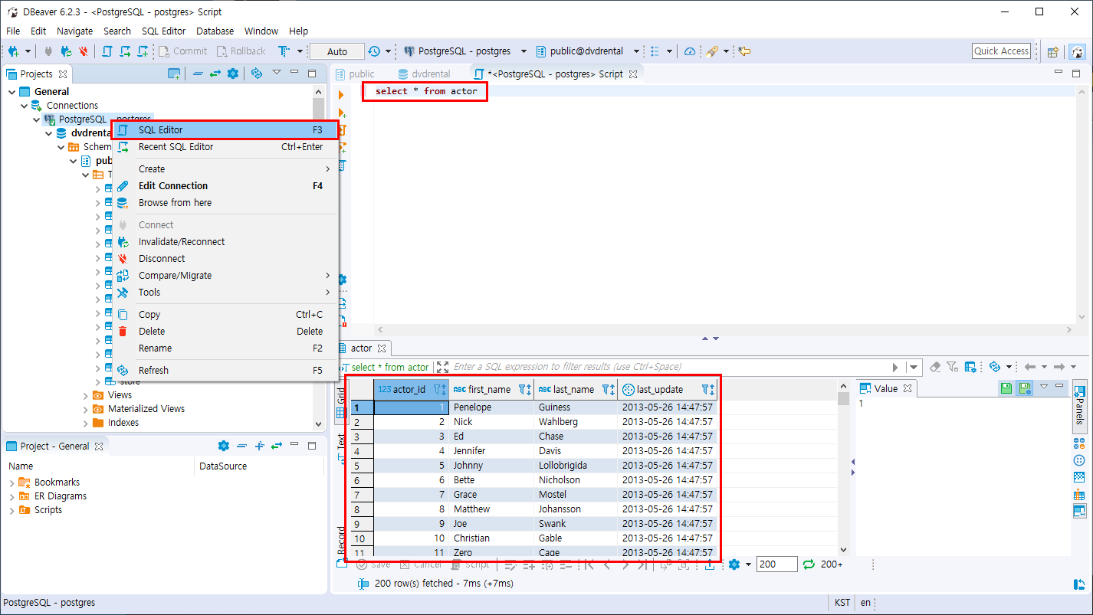Expand the Views tree node
Image resolution: width=1093 pixels, height=615 pixels.
tap(86, 395)
